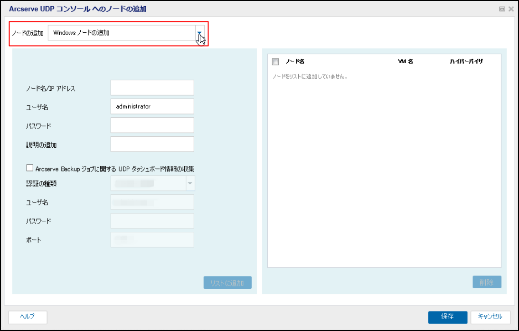Click the disabled second ユーザ名 field

coord(152,202)
